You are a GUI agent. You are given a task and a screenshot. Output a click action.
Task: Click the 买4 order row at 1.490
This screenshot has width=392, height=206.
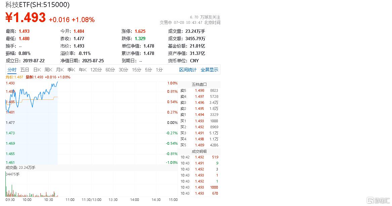pos(199,139)
